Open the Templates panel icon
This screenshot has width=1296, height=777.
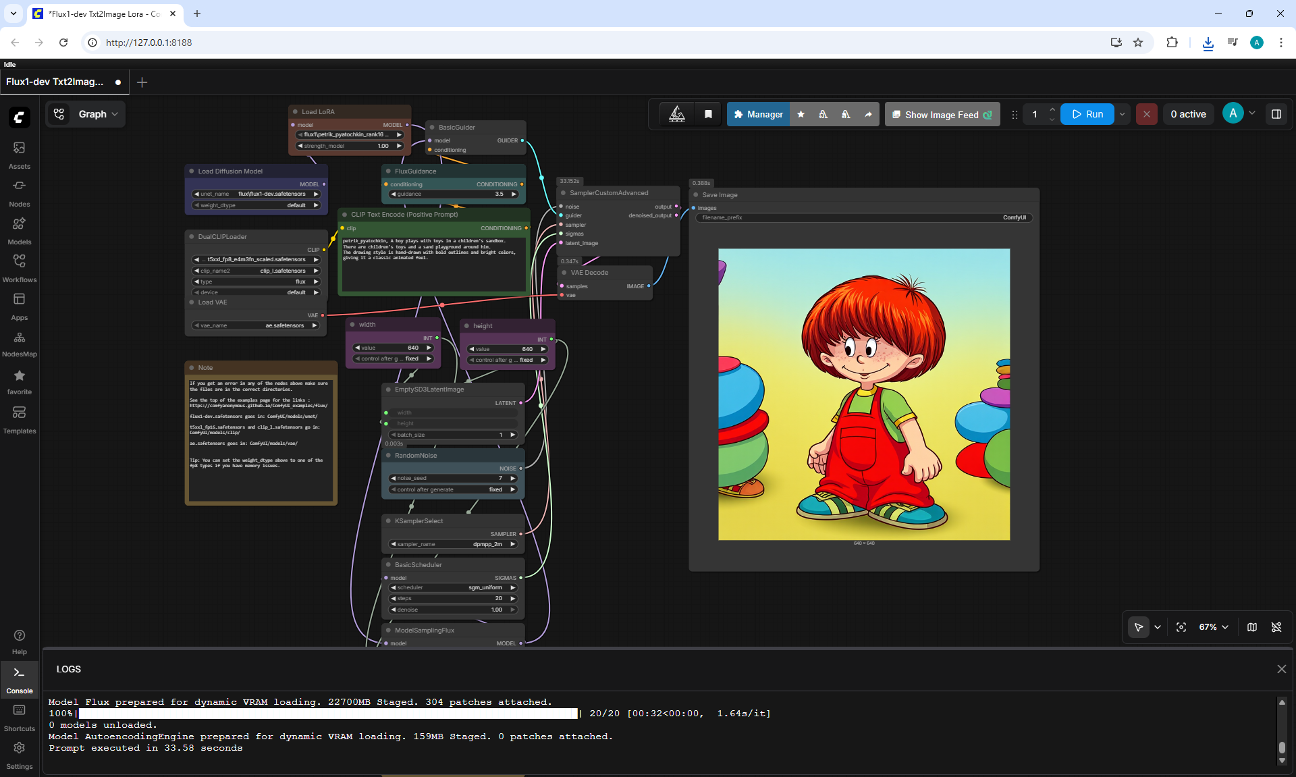point(19,420)
